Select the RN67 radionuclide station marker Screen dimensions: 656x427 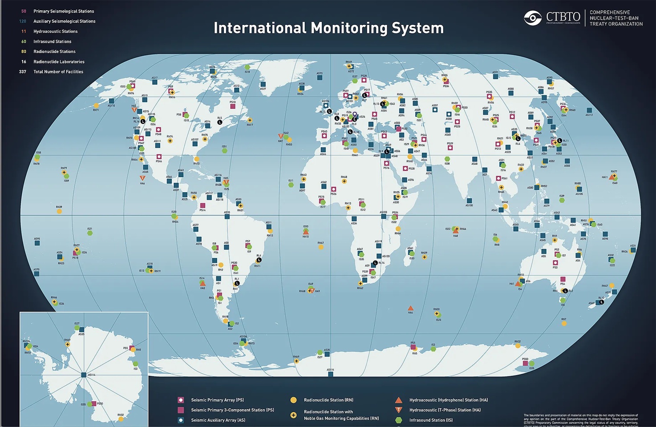coord(321,247)
